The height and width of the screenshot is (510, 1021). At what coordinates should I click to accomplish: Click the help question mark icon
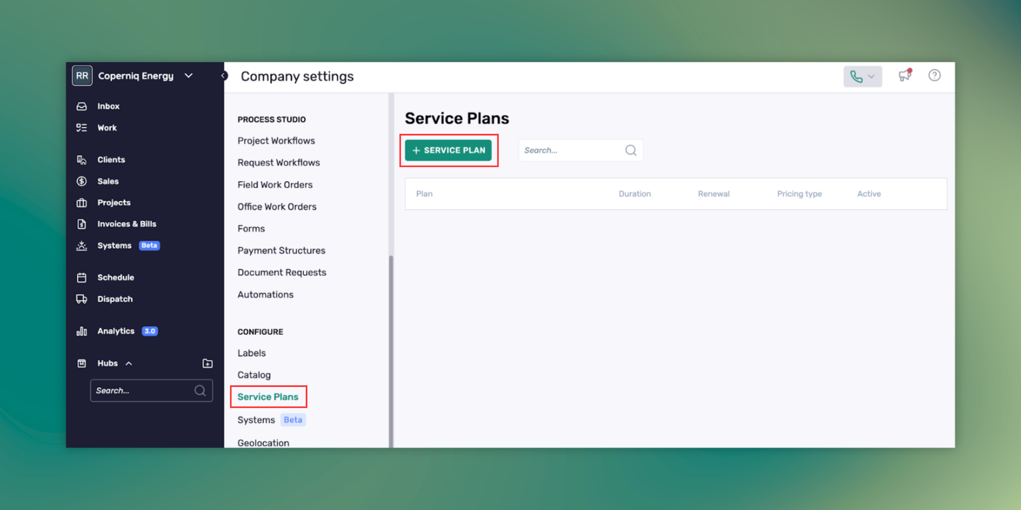pos(934,75)
